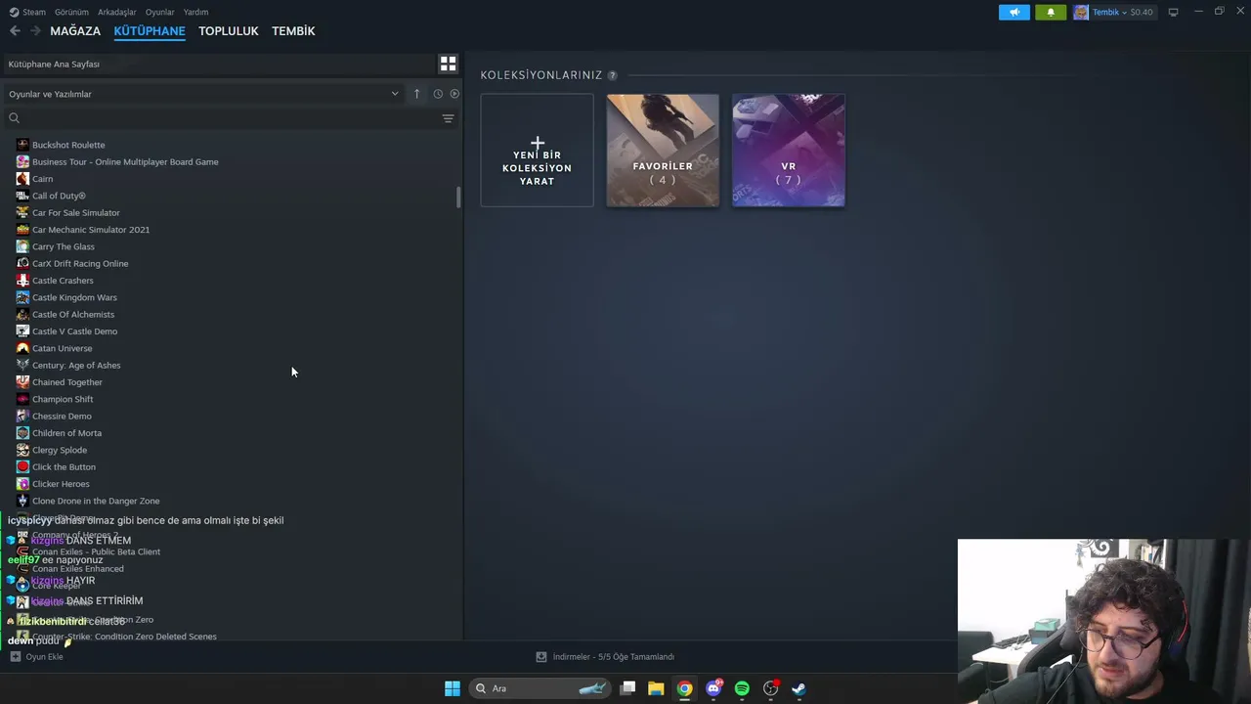
Task: Select Catan Universe
Action: click(63, 348)
